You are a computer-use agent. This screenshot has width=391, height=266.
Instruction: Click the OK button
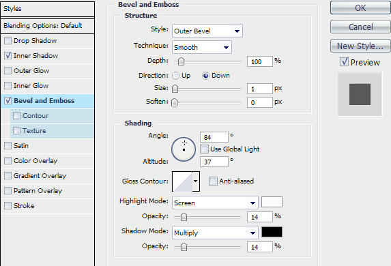360,8
